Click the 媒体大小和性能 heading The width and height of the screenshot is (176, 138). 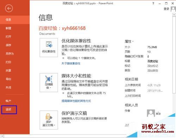pyautogui.click(x=76, y=76)
